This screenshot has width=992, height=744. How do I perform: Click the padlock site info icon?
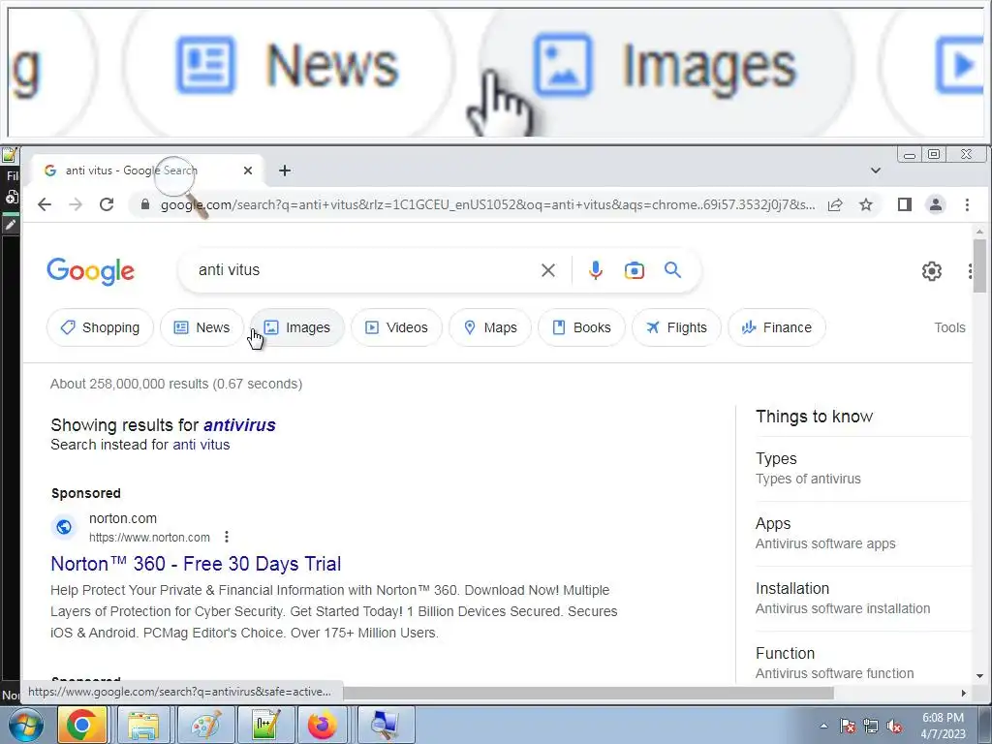coord(145,204)
